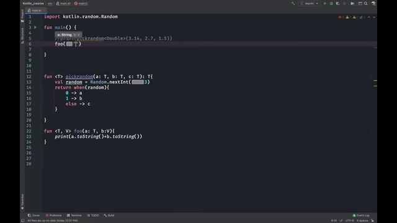397x223 pixels.
Task: Click LF line separator in status bar
Action: click(341, 221)
